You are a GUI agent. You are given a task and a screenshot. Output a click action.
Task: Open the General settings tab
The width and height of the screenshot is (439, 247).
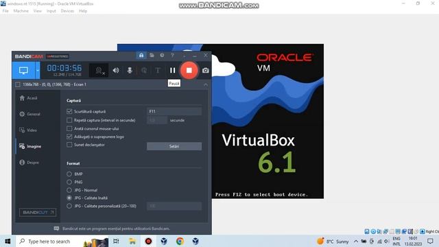(30, 114)
